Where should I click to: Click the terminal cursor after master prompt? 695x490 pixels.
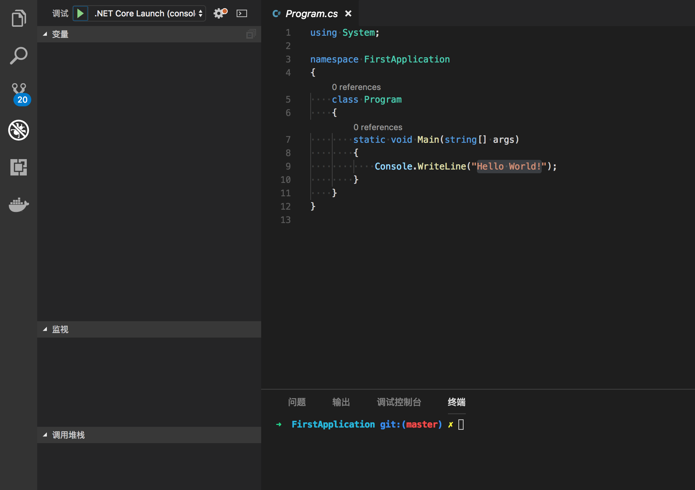click(461, 424)
